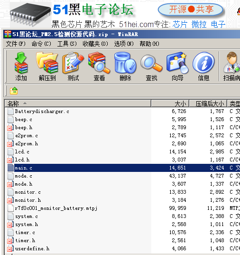Open the 微控 link in banner
This screenshot has width=240, height=255.
click(199, 24)
